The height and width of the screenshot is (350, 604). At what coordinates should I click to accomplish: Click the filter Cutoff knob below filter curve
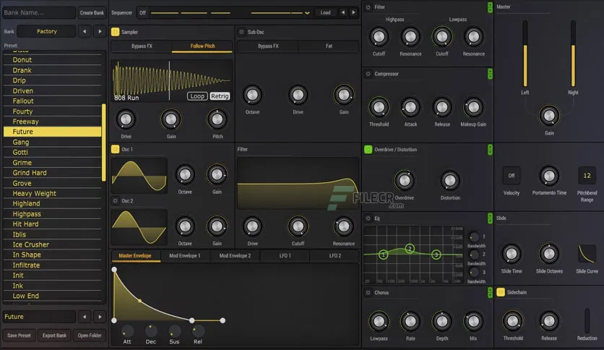point(298,226)
